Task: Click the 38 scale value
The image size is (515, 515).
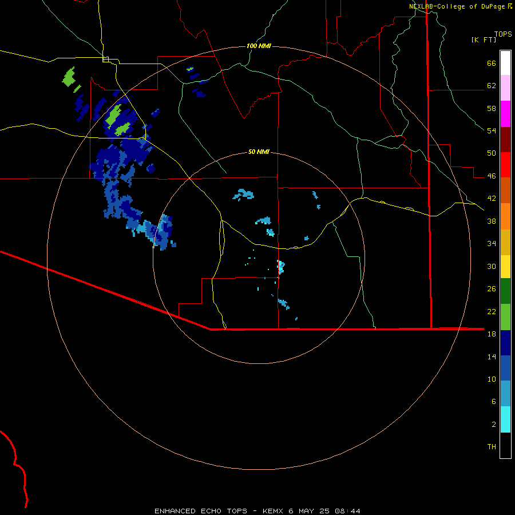Action: (x=492, y=221)
